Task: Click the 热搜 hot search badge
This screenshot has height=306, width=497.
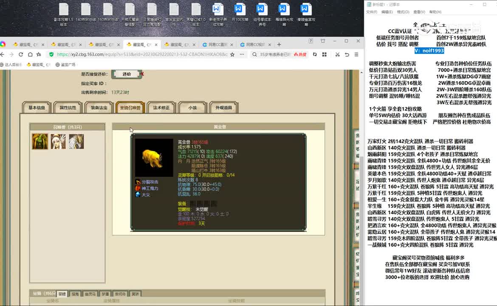Action: [300, 54]
